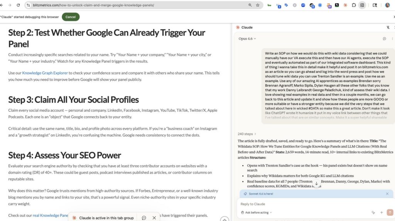This screenshot has width=395, height=221.
Task: Toggle the browser side panel icon
Action: 362,5
